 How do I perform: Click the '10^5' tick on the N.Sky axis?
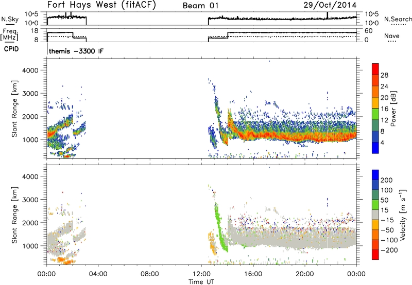(31, 14)
